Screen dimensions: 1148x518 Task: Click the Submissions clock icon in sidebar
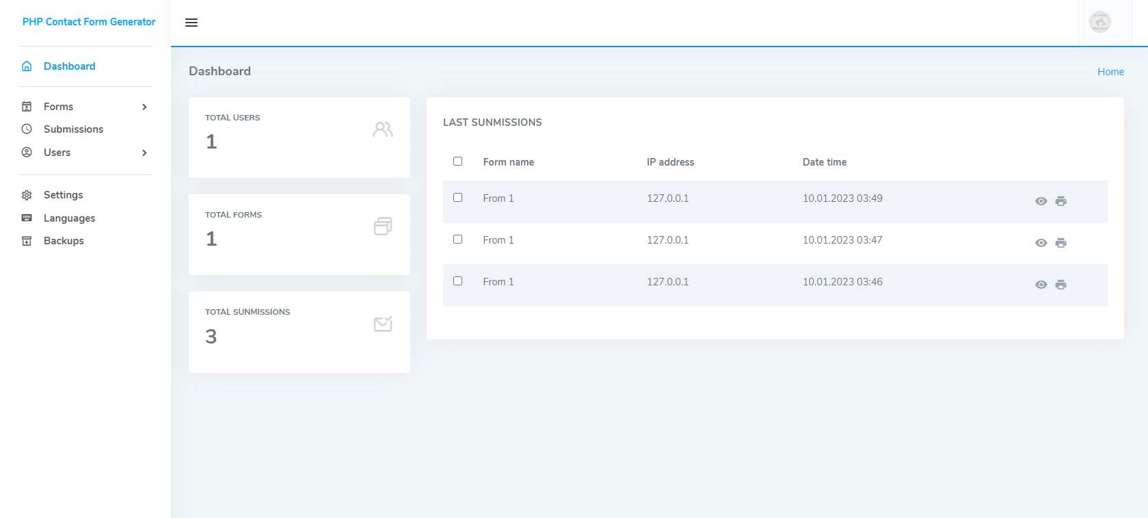tap(27, 129)
